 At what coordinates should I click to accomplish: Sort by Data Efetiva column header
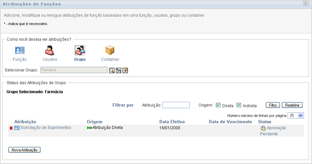point(172,122)
